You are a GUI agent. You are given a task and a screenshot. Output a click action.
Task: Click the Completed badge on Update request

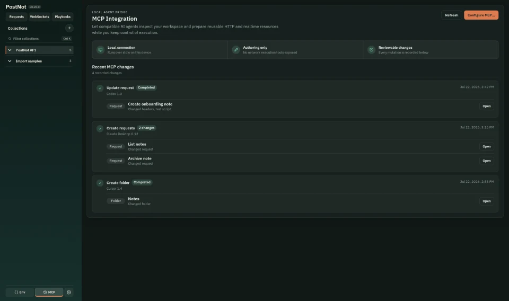pos(146,87)
